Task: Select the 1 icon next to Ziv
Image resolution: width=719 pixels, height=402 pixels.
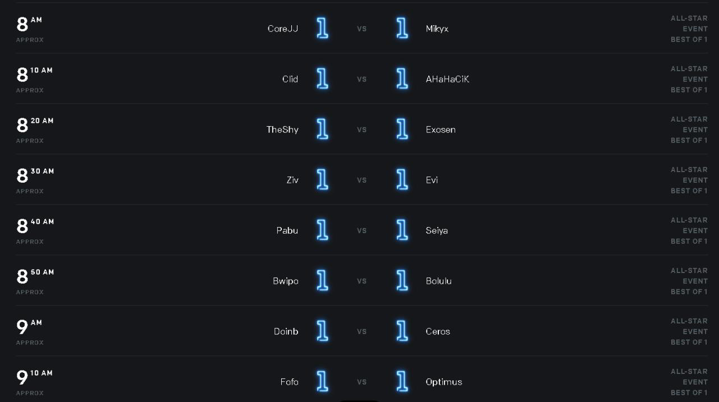Action: [x=322, y=180]
